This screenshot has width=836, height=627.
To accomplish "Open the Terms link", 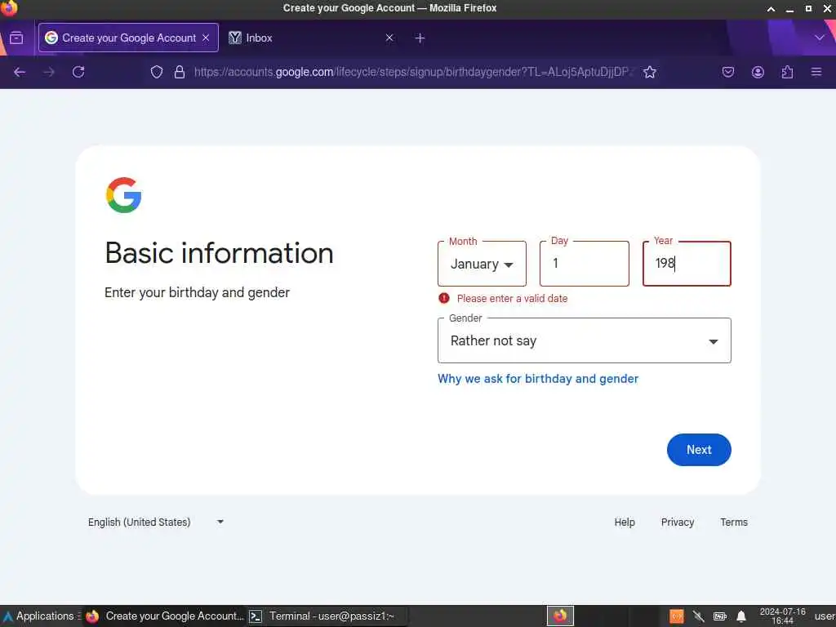I will (734, 522).
